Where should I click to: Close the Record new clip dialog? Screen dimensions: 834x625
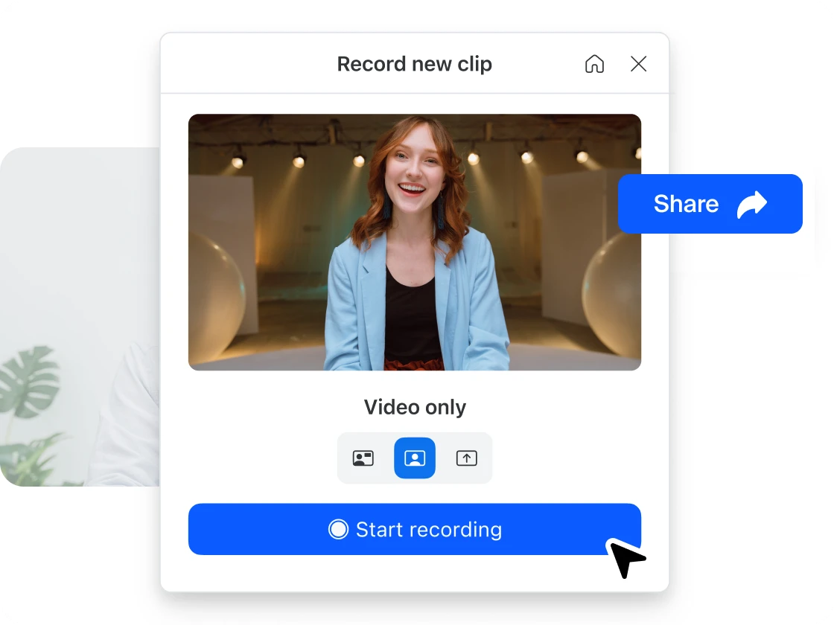(x=638, y=64)
